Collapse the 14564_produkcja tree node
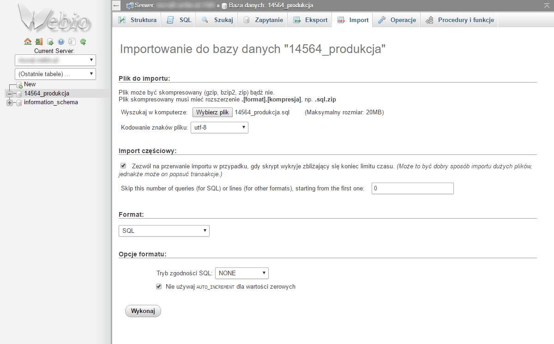Image resolution: width=554 pixels, height=344 pixels. coord(10,94)
